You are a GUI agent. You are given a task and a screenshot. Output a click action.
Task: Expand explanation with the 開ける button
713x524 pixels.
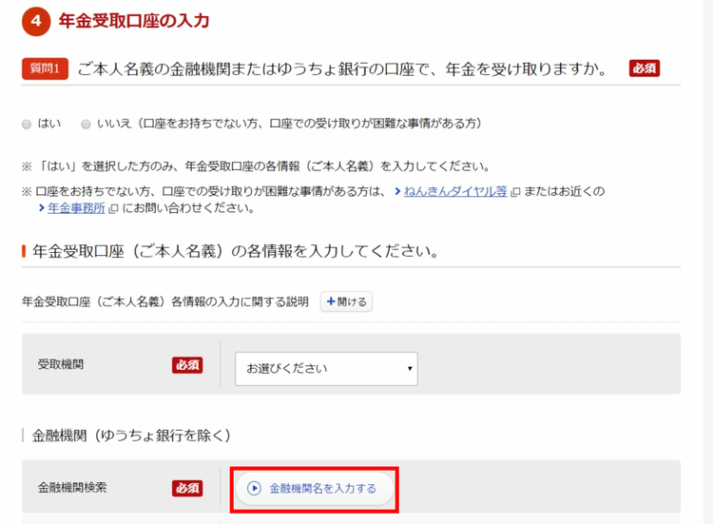point(346,301)
